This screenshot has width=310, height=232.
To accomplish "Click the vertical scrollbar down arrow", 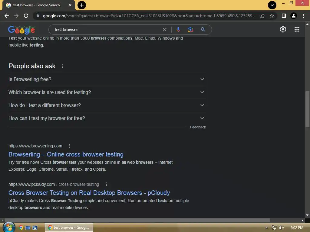I will tap(307, 215).
